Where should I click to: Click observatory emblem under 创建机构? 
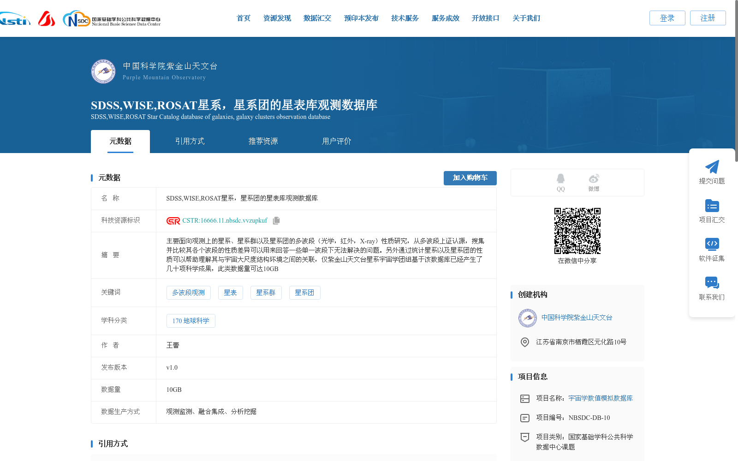pos(527,318)
